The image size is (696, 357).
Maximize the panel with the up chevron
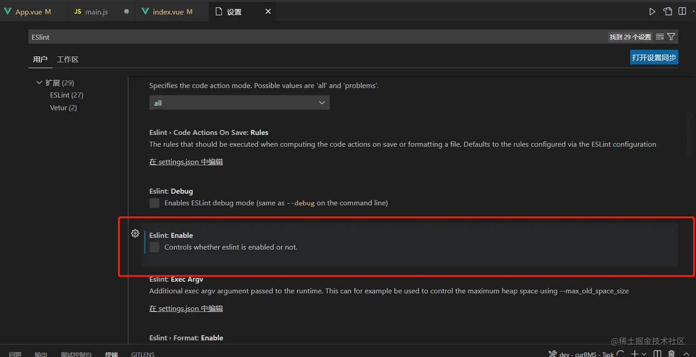point(685,354)
